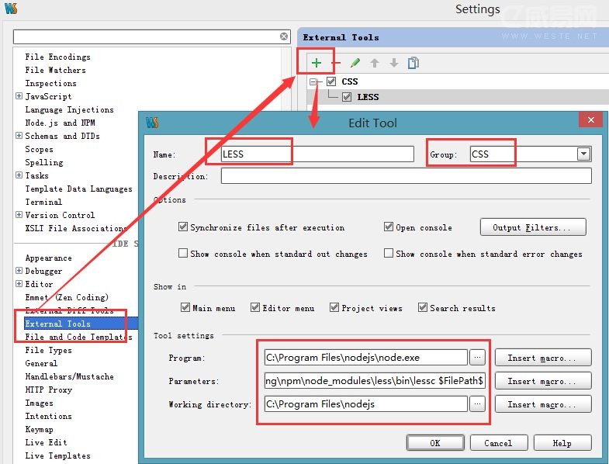
Task: Expand the Version Control node
Action: pos(19,214)
